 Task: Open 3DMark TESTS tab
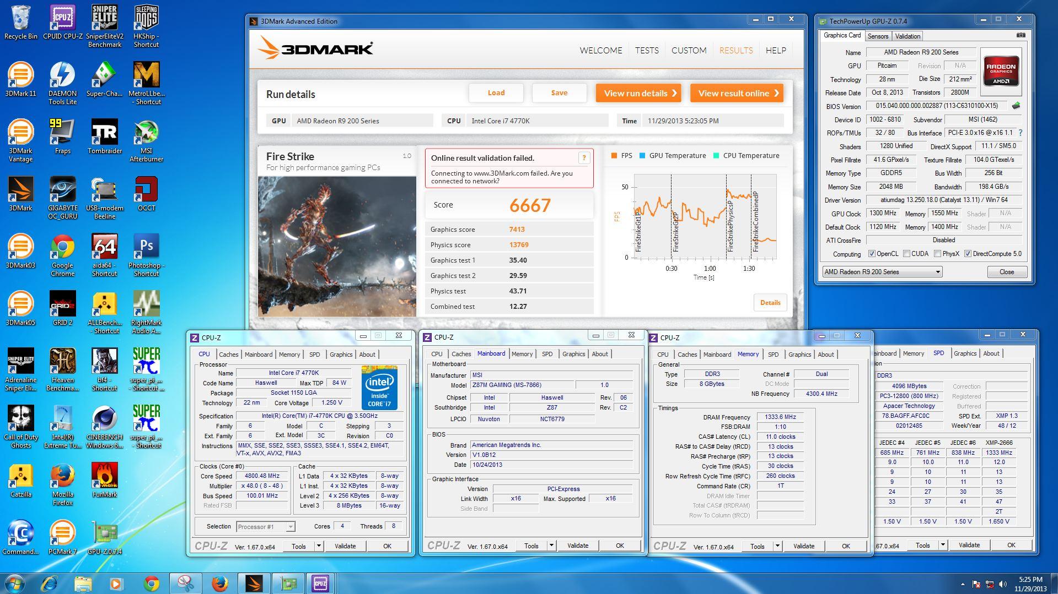(647, 50)
